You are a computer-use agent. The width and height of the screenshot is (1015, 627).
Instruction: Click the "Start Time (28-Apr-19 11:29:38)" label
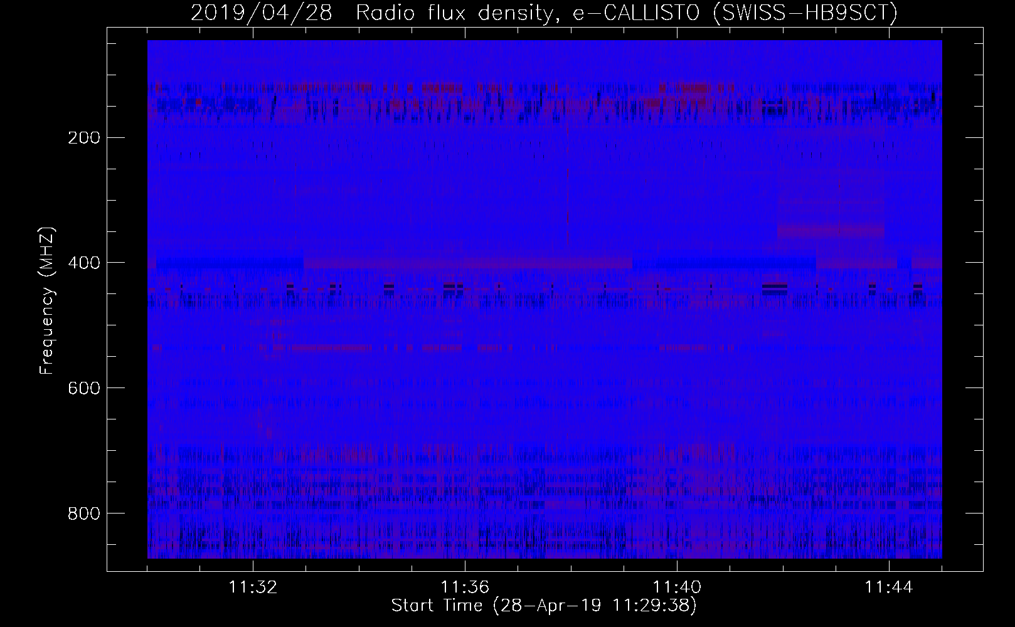(x=544, y=606)
